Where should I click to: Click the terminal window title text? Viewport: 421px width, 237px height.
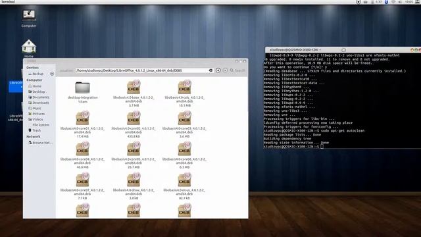coord(295,50)
